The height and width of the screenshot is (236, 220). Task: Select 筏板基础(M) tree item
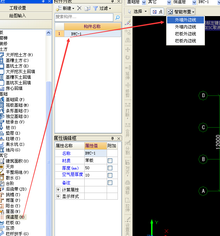click(x=17, y=105)
